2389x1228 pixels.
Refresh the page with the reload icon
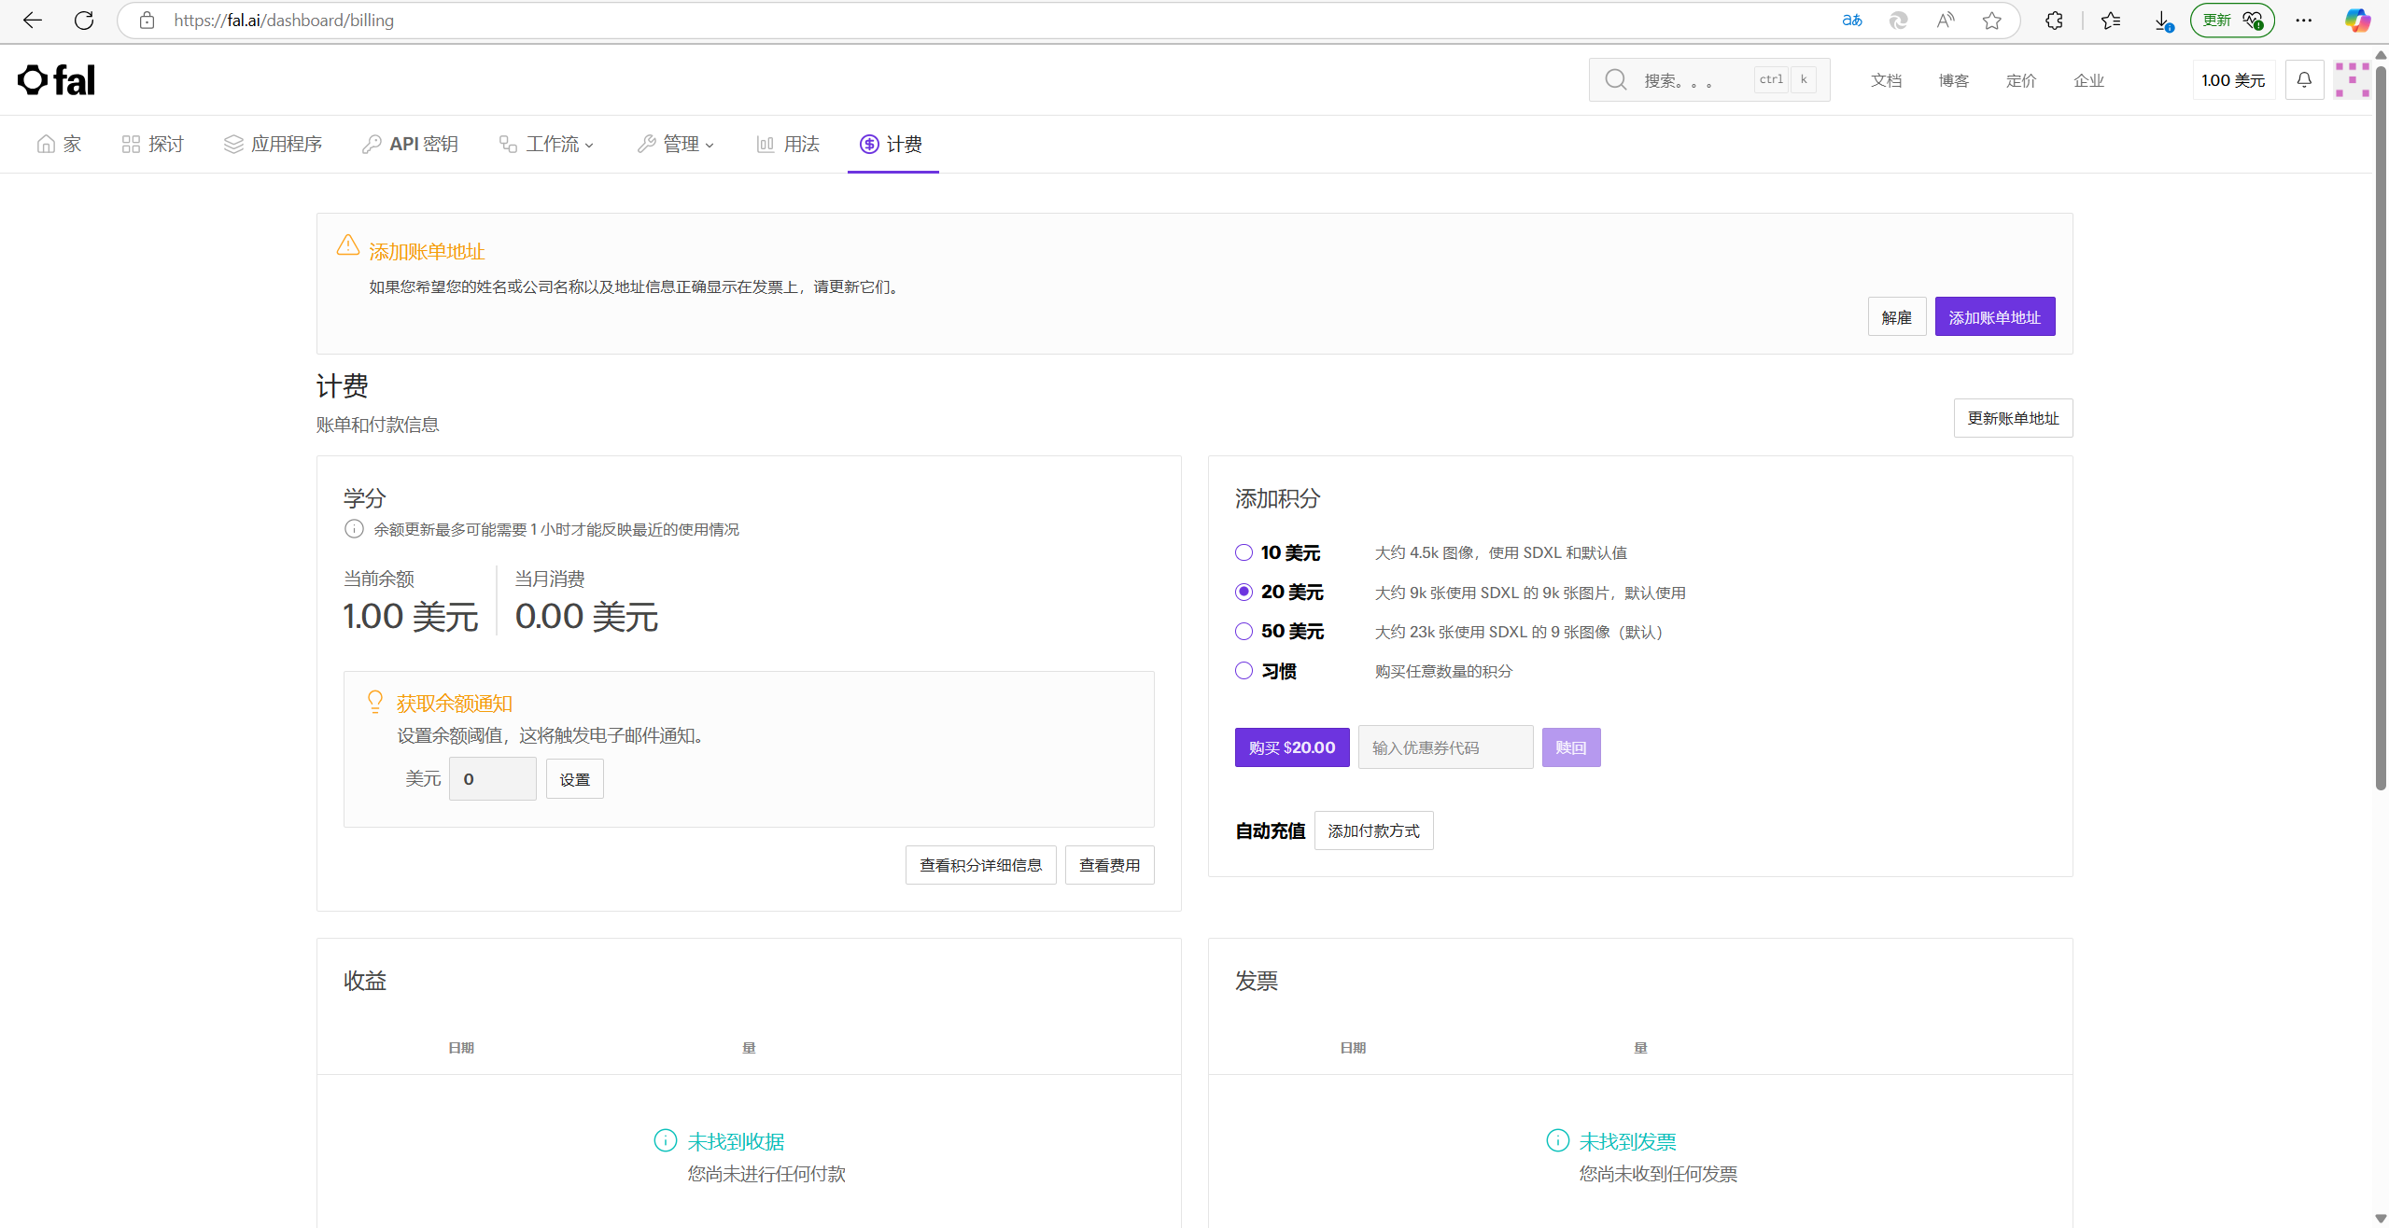84,21
